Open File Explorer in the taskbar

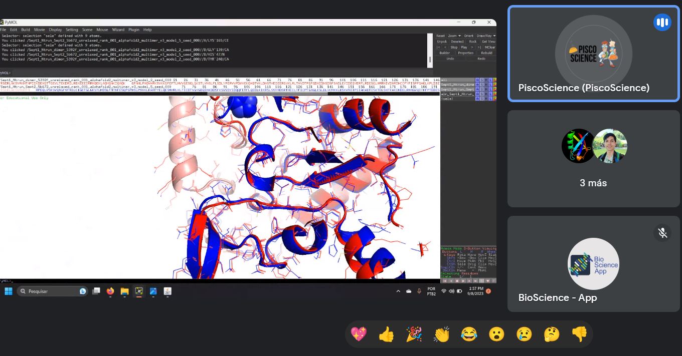tap(124, 291)
